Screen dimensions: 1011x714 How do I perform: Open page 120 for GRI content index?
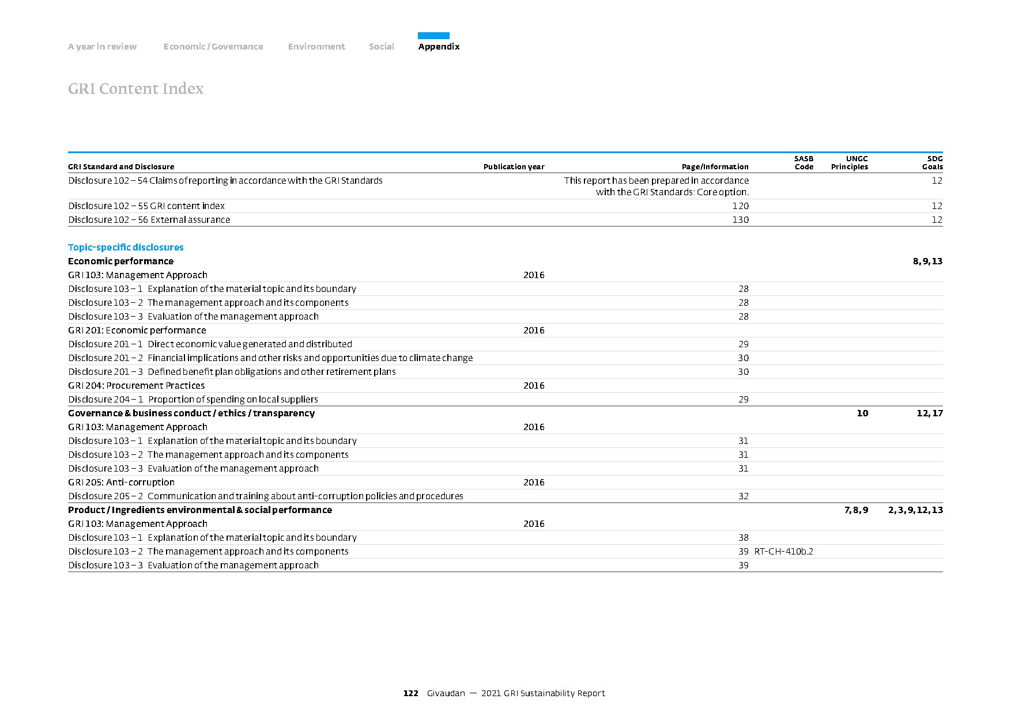740,206
